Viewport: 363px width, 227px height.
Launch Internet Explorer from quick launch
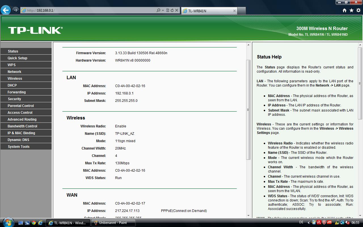click(x=40, y=223)
